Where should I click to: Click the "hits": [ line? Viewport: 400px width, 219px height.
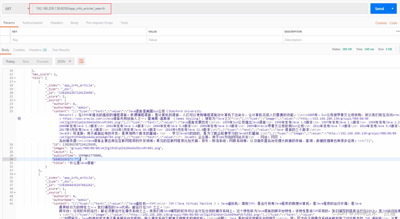coord(40,78)
